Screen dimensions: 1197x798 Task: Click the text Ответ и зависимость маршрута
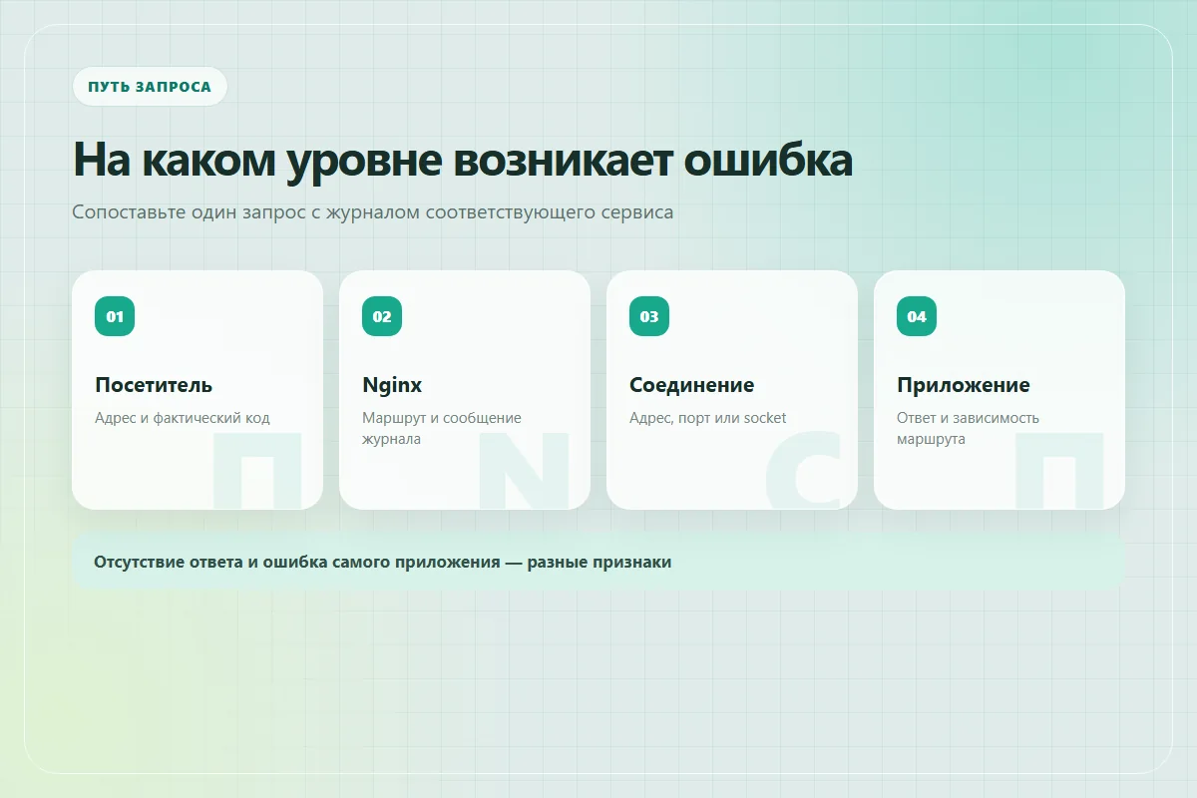click(969, 428)
